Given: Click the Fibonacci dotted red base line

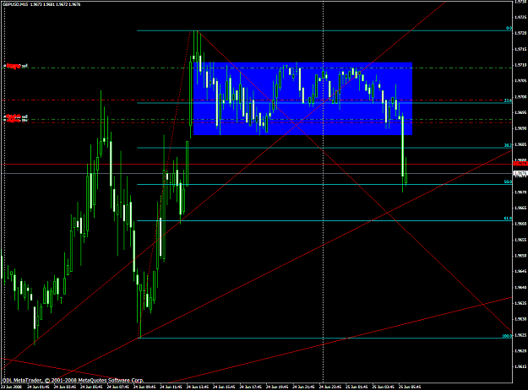Looking at the screenshot, I should click(x=165, y=184).
